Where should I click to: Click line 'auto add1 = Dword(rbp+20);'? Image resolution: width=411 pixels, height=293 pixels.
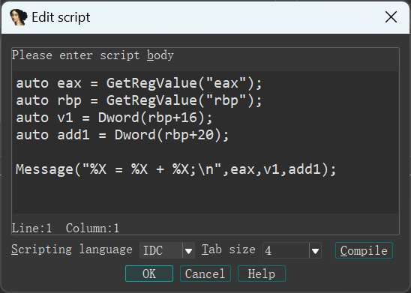pos(122,135)
